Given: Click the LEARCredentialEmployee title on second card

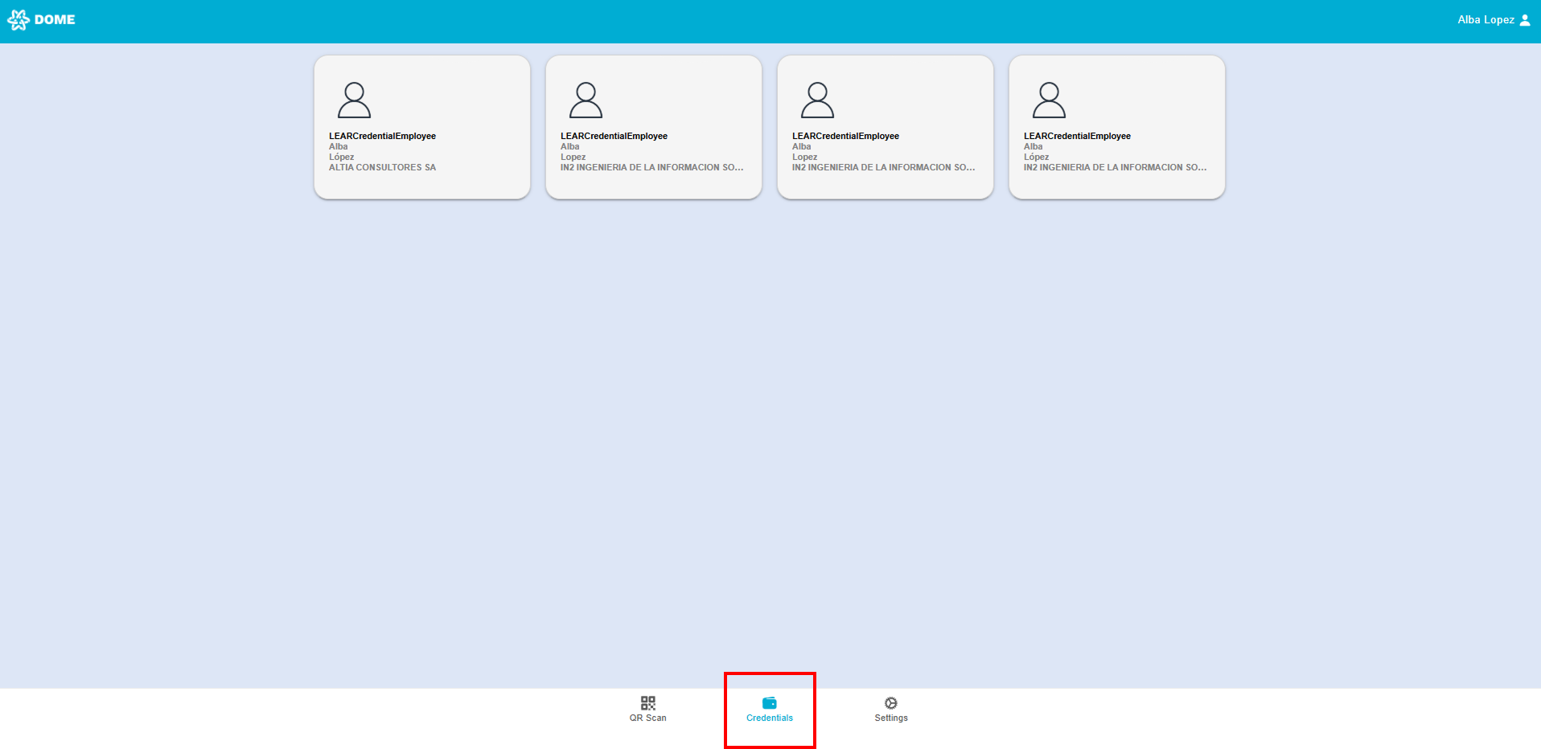Looking at the screenshot, I should click(x=614, y=136).
